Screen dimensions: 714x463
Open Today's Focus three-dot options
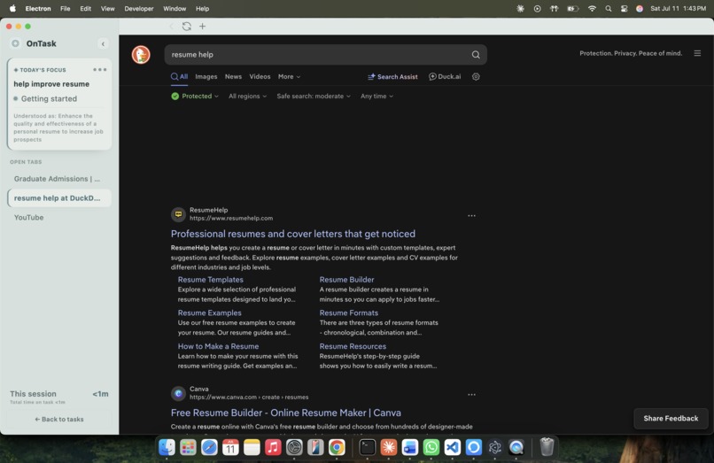(100, 70)
